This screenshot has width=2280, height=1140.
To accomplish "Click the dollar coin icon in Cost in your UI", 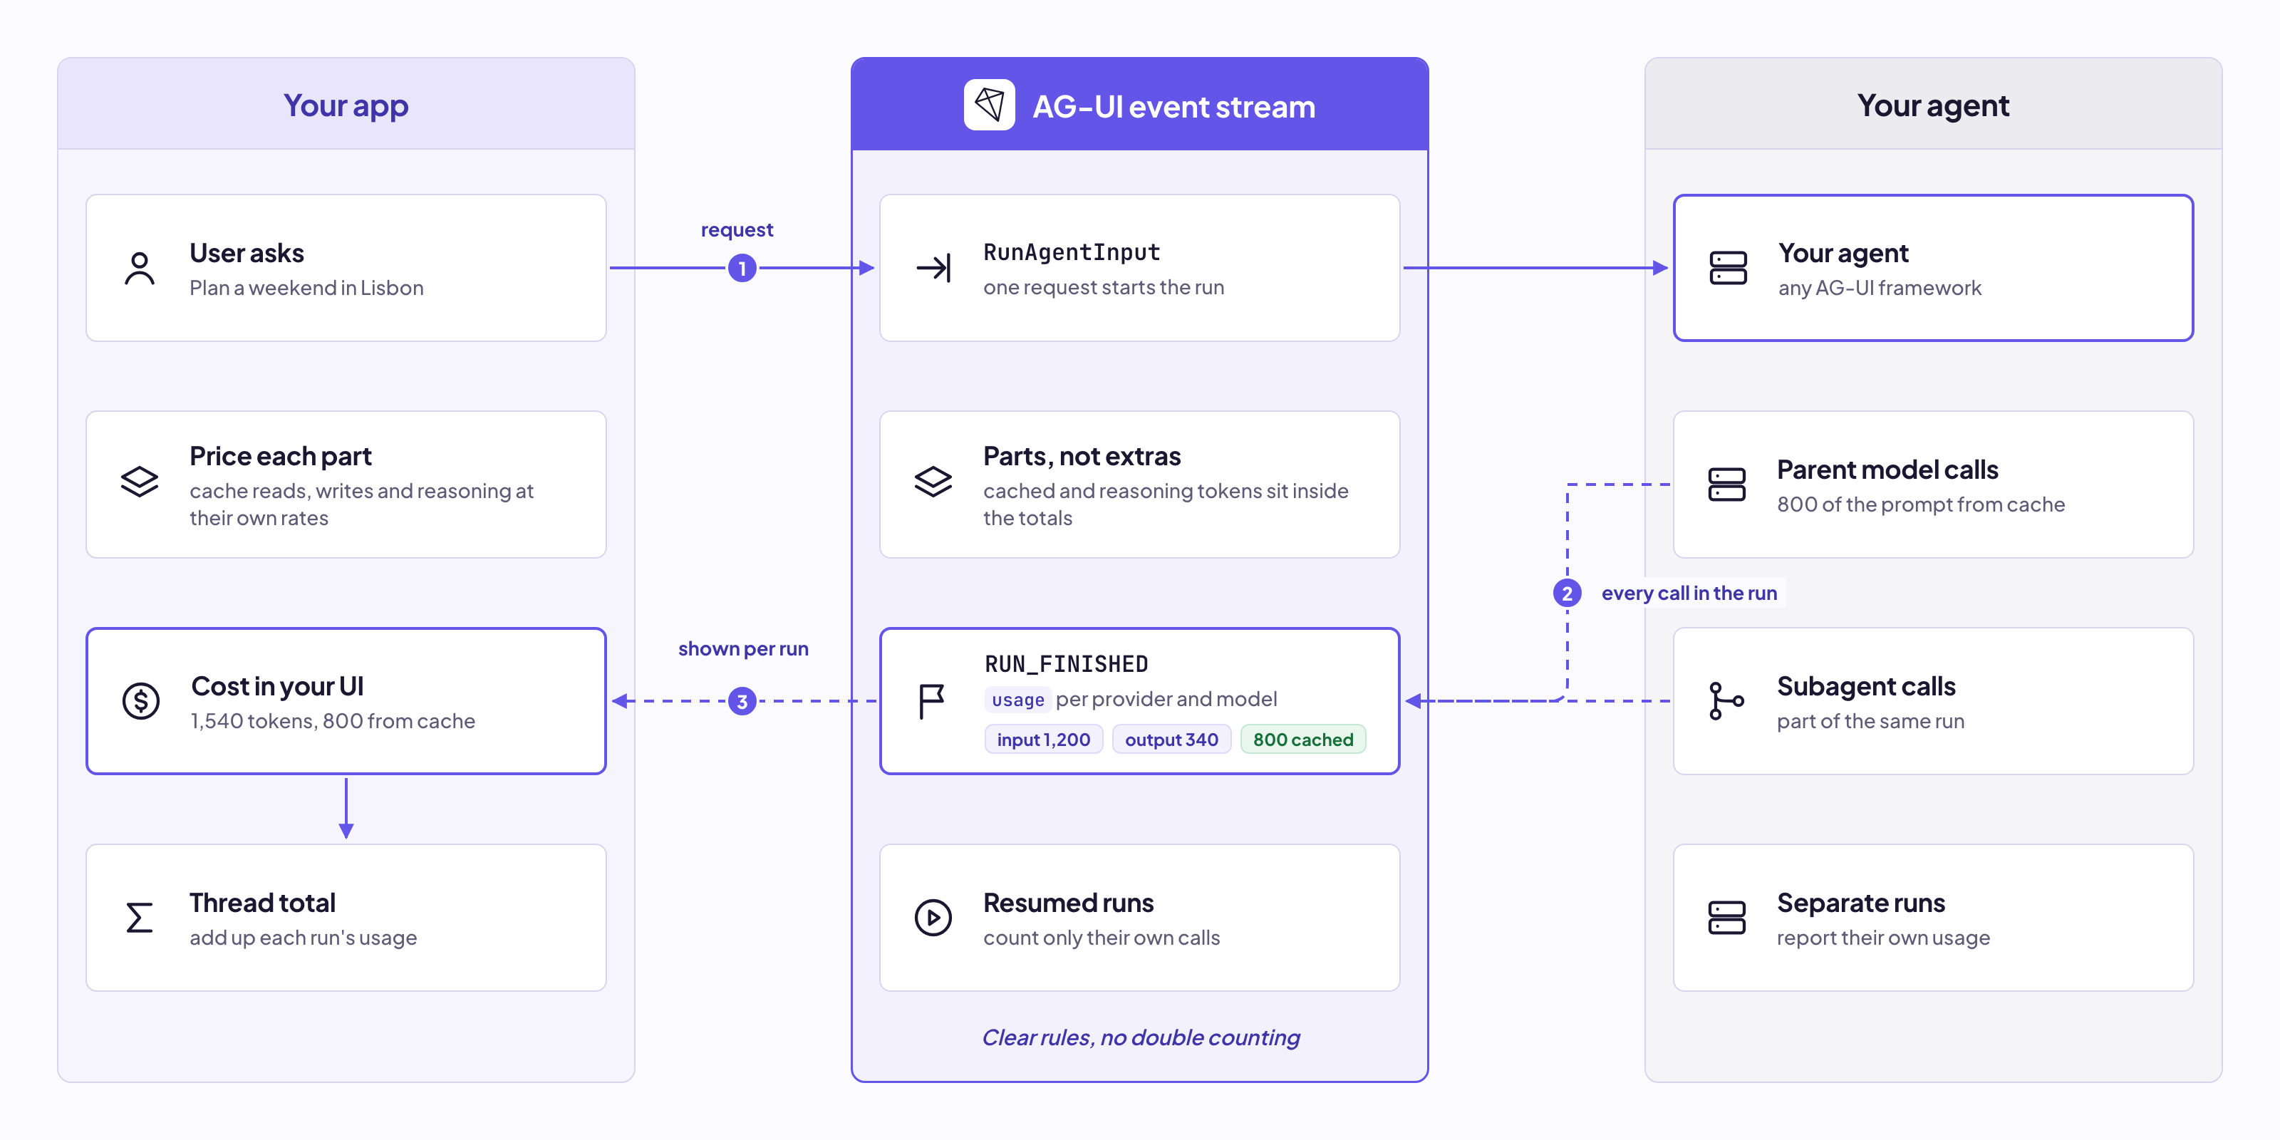I will coord(141,701).
